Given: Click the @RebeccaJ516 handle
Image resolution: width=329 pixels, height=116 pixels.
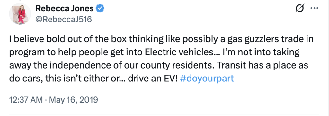Looking at the screenshot, I should [x=64, y=20].
